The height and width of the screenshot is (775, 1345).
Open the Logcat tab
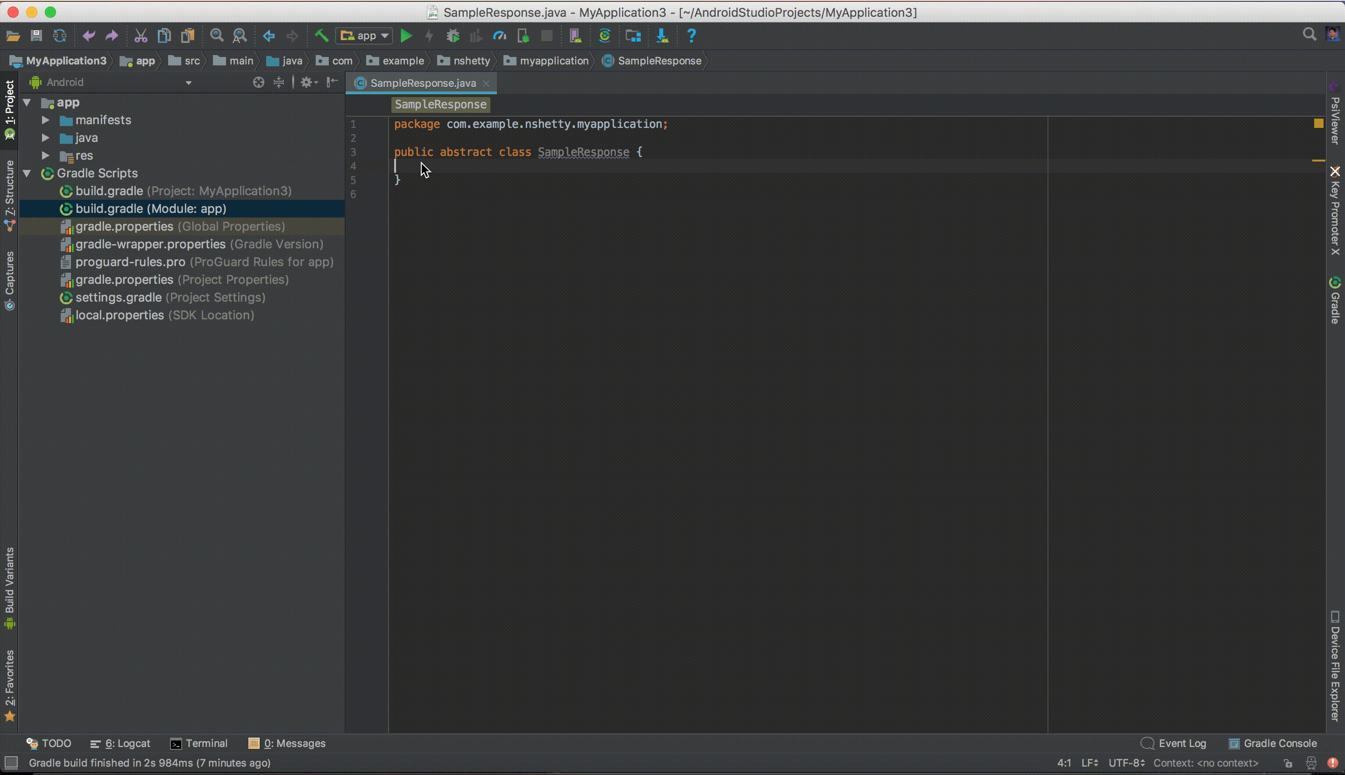click(x=121, y=743)
